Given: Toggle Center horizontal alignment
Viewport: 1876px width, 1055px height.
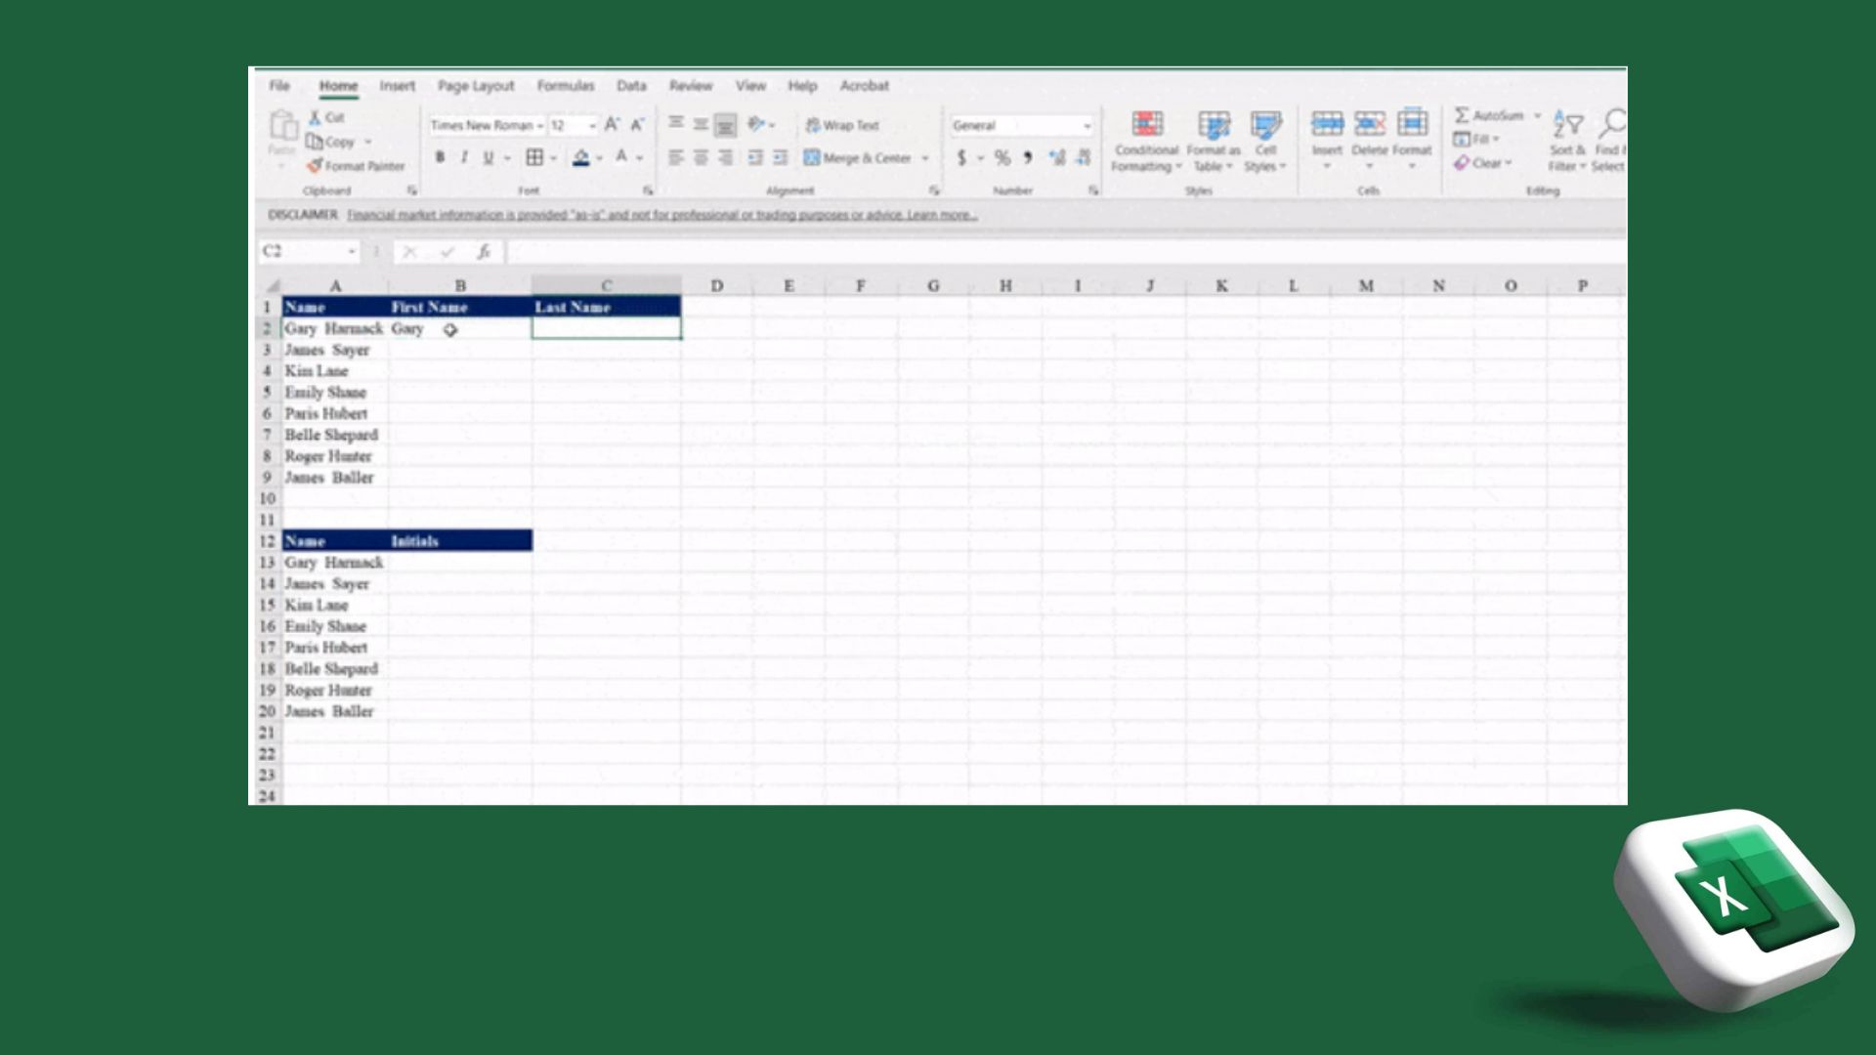Looking at the screenshot, I should [x=701, y=157].
